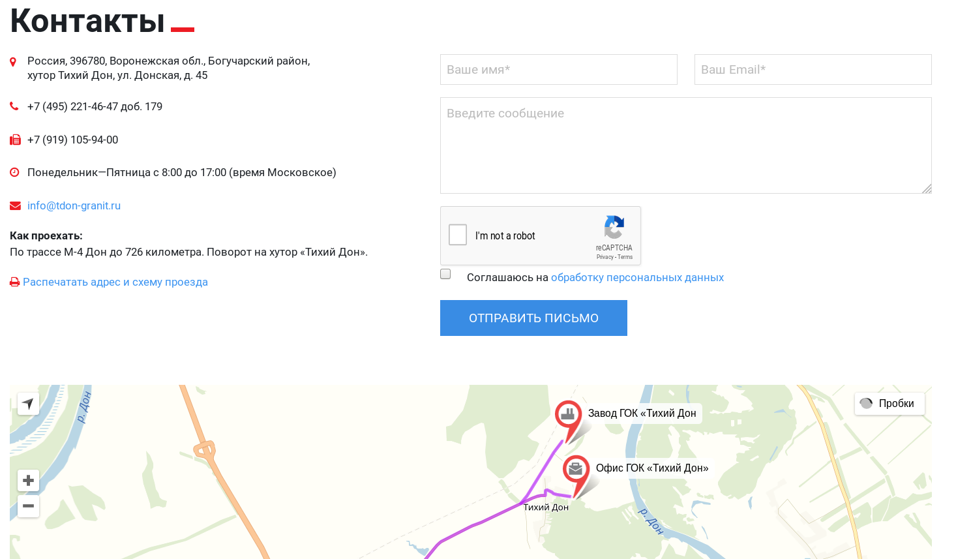Image resolution: width=956 pixels, height=559 pixels.
Task: Click the «Ваше имя» input field
Action: click(558, 69)
